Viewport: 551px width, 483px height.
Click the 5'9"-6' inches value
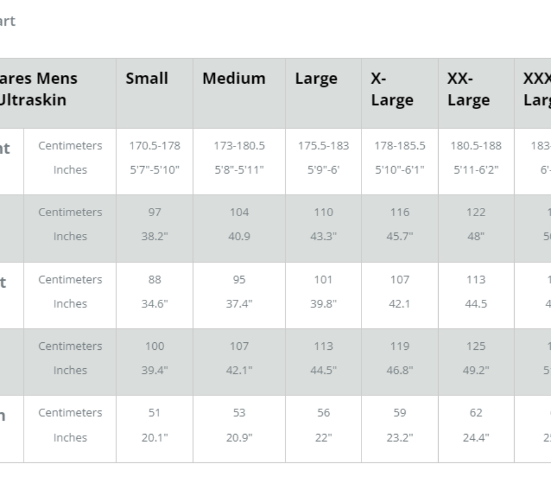[x=323, y=170]
